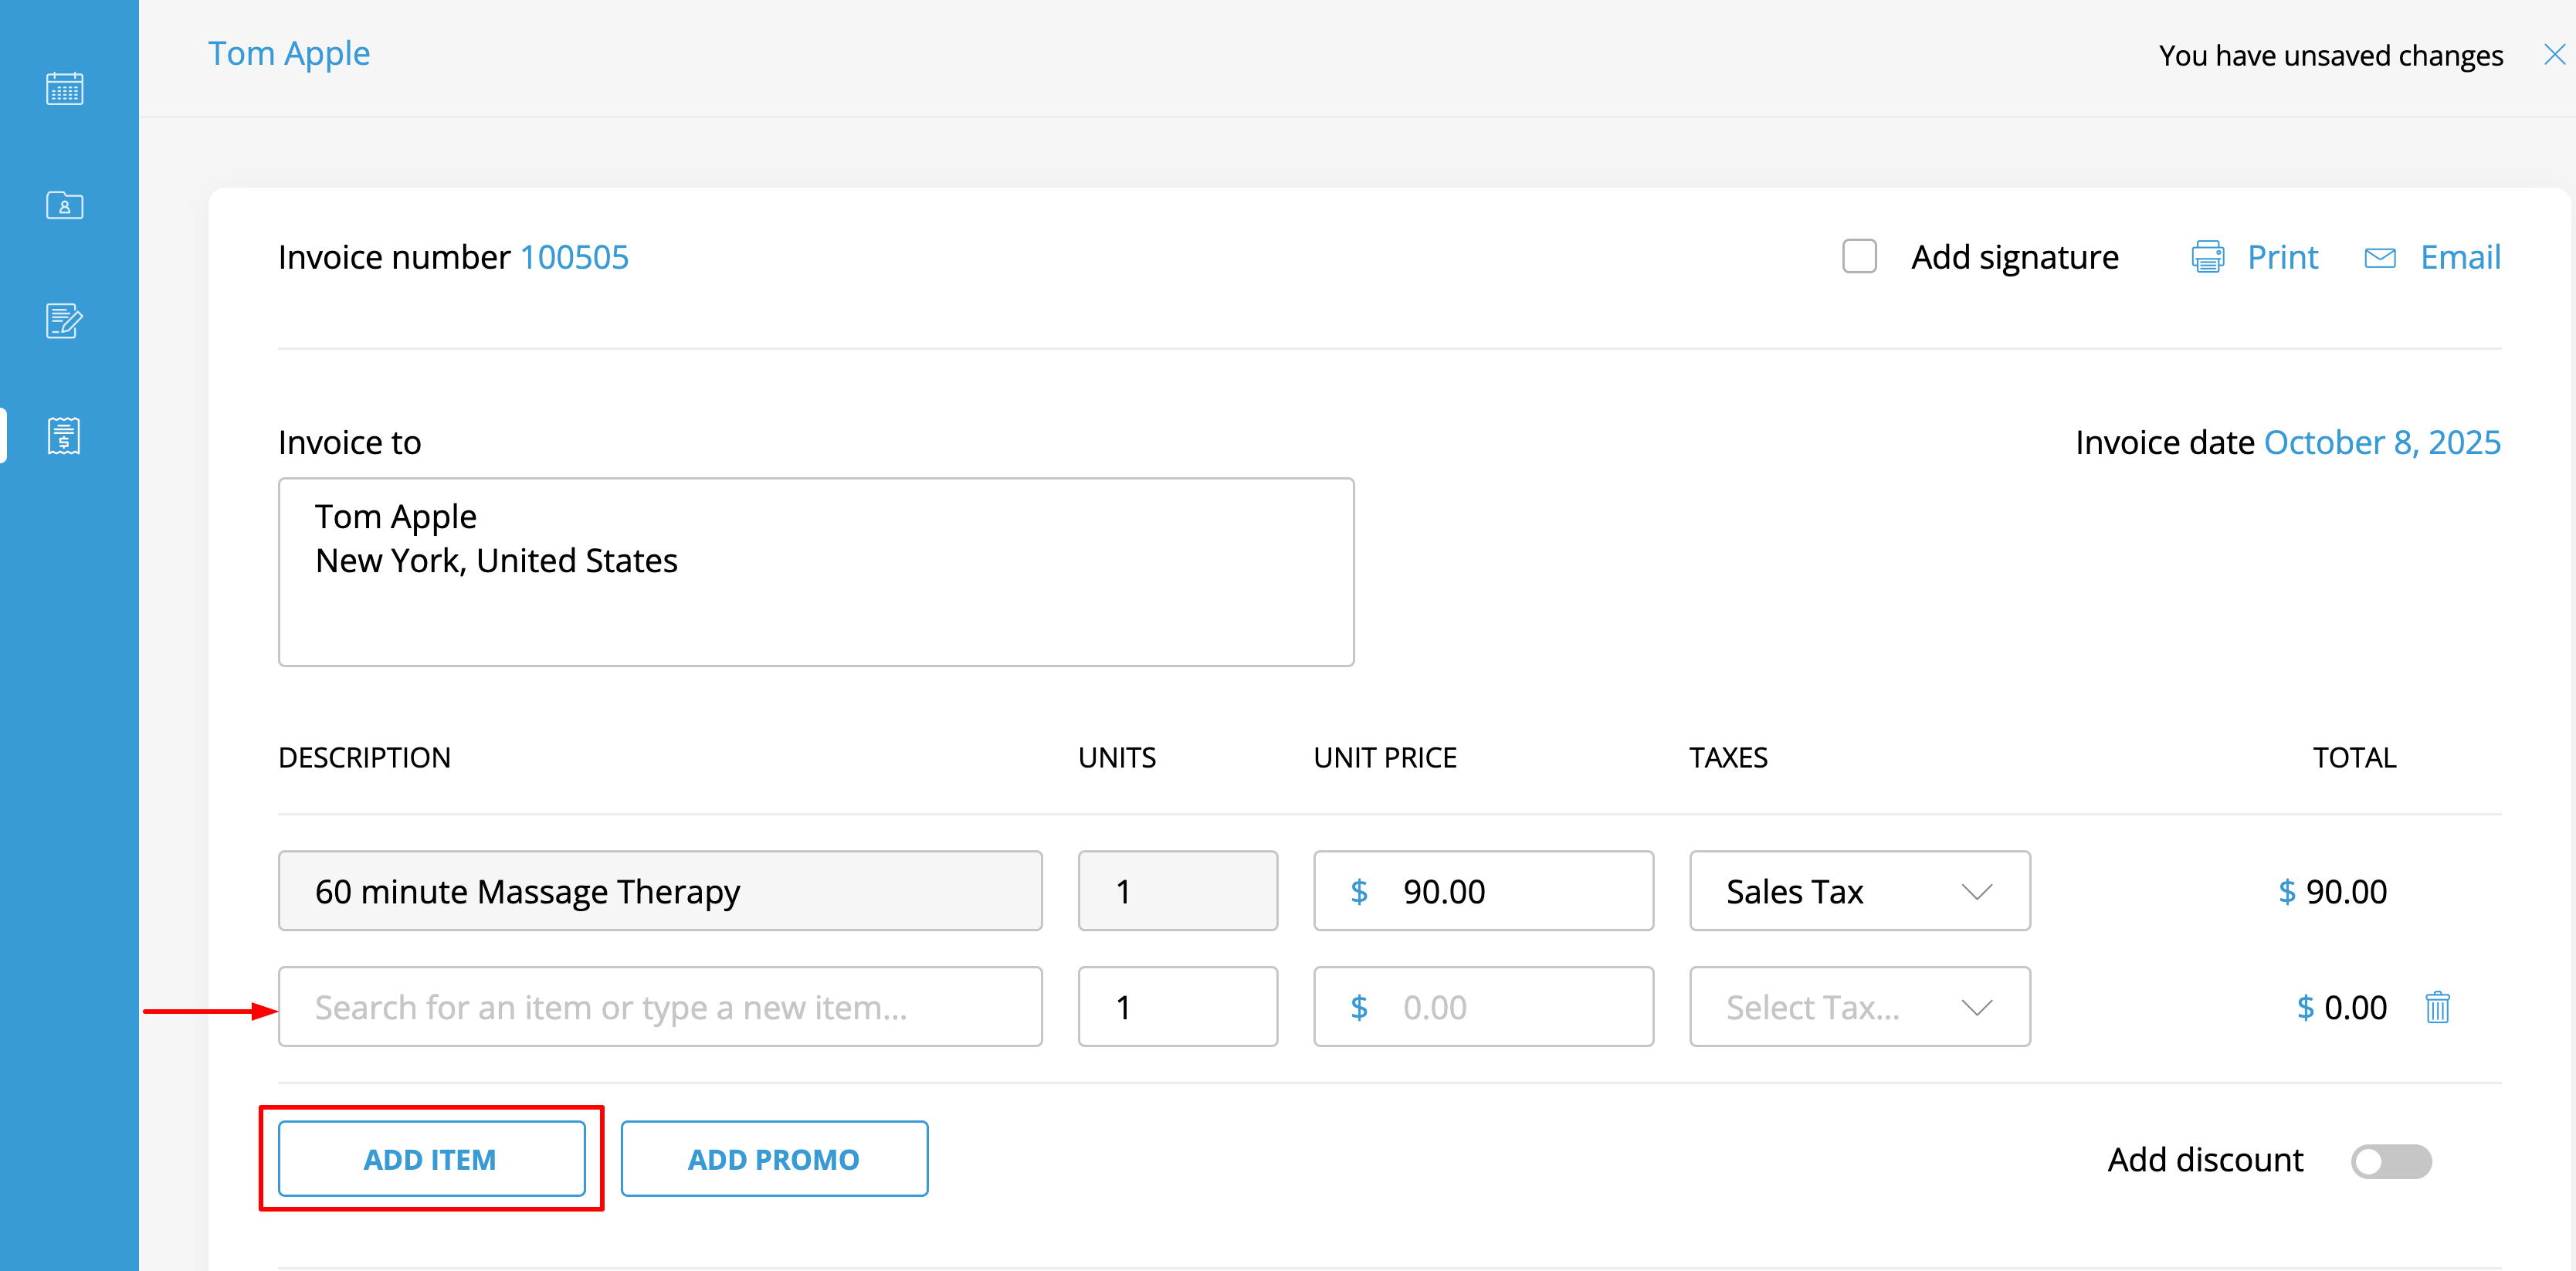Click the TAXES column header

1728,758
